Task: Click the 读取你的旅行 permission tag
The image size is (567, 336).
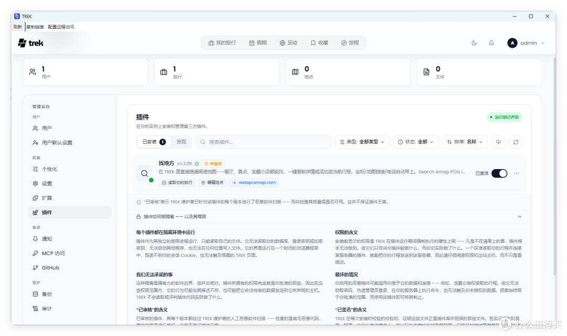Action: [x=177, y=183]
